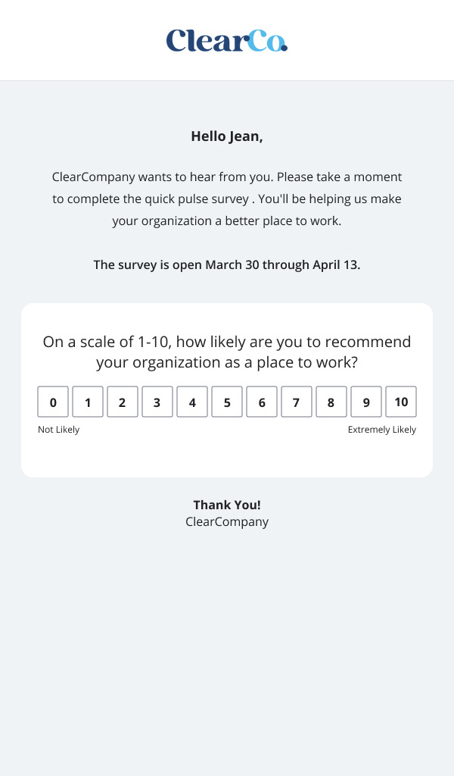Choose score 2 in the survey

click(123, 402)
